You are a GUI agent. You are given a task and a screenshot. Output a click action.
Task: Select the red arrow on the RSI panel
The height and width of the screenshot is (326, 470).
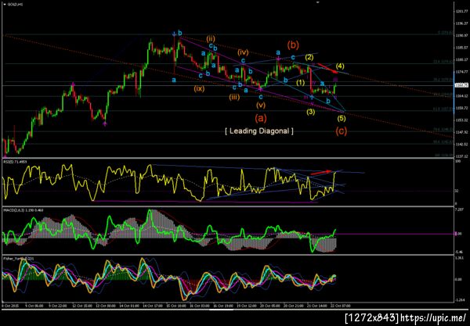[x=321, y=172]
